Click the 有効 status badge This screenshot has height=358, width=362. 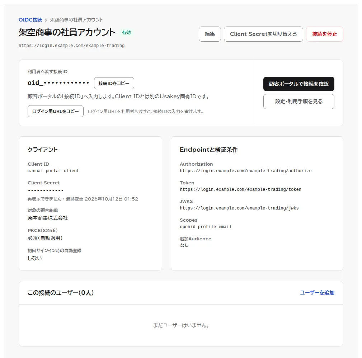(x=126, y=33)
